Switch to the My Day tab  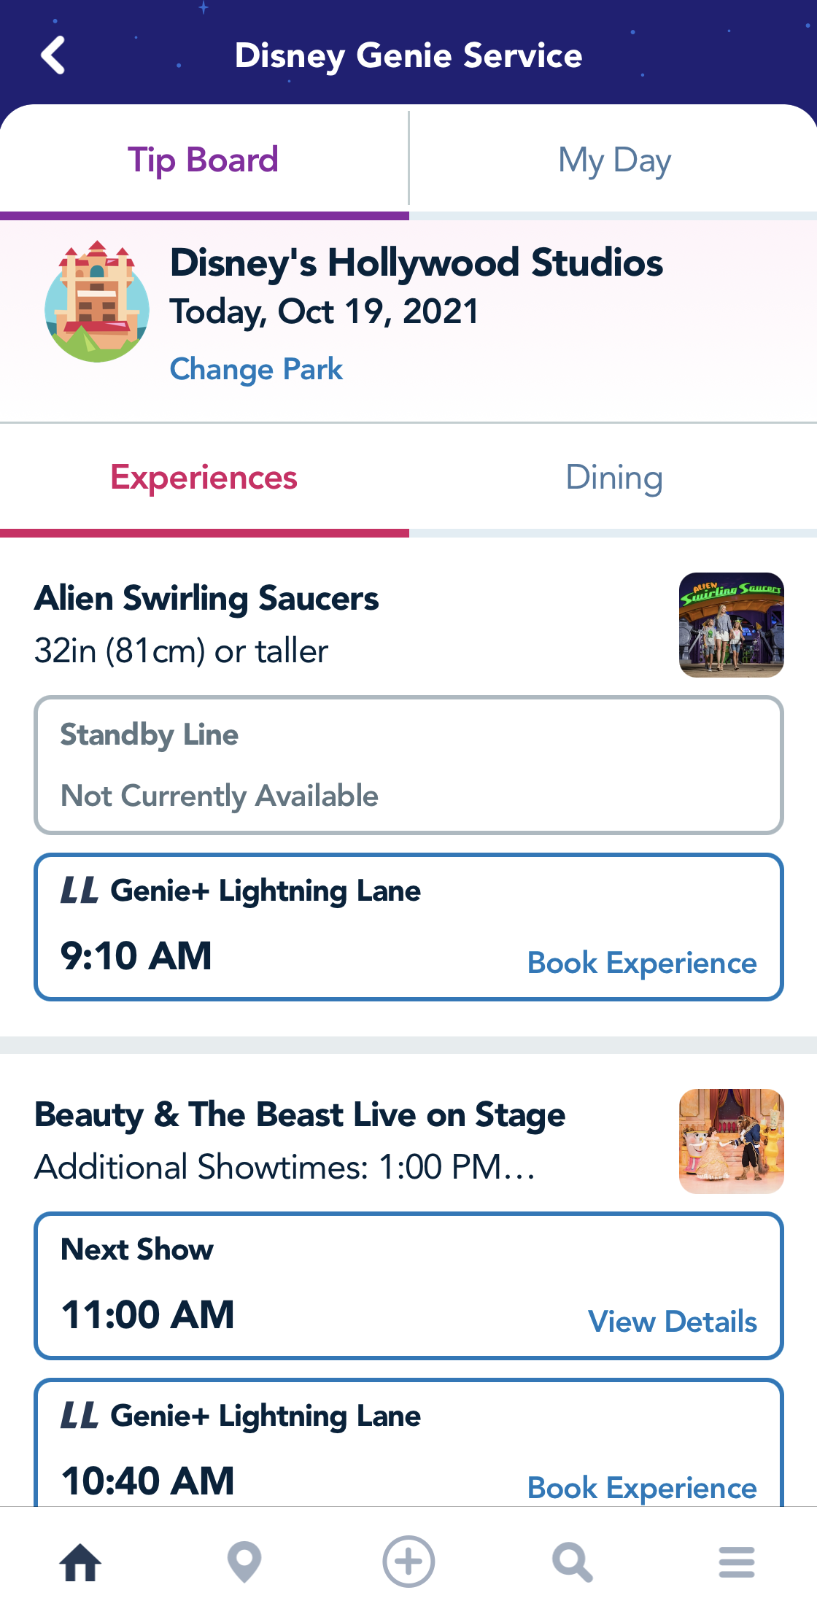click(614, 160)
